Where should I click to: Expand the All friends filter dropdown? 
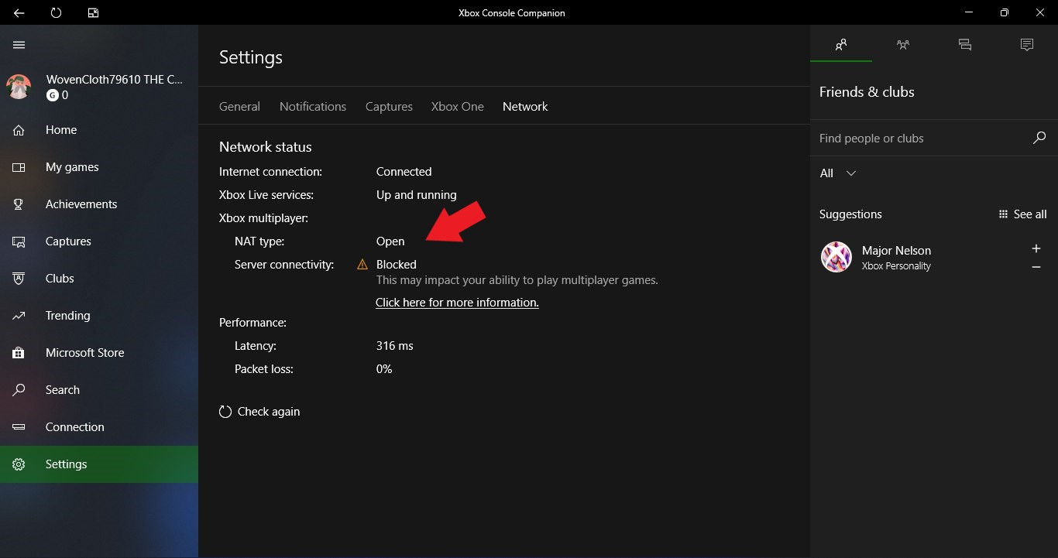coord(838,173)
